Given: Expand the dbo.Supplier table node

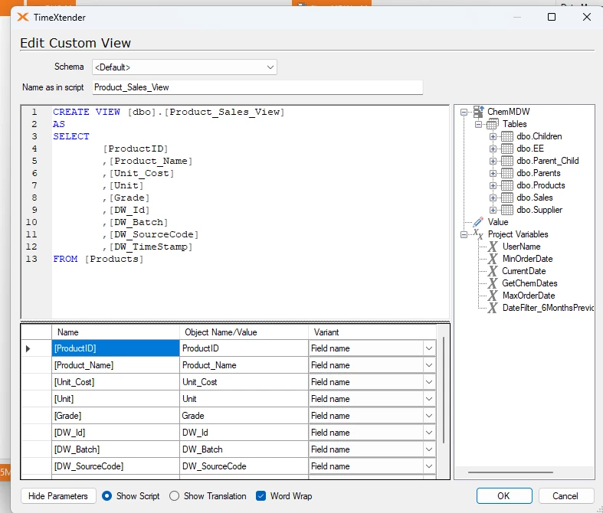Looking at the screenshot, I should pyautogui.click(x=493, y=210).
